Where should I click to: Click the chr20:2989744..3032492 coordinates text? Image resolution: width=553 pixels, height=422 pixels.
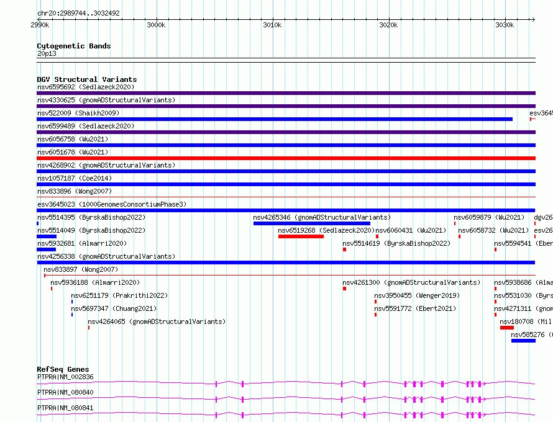pos(79,13)
